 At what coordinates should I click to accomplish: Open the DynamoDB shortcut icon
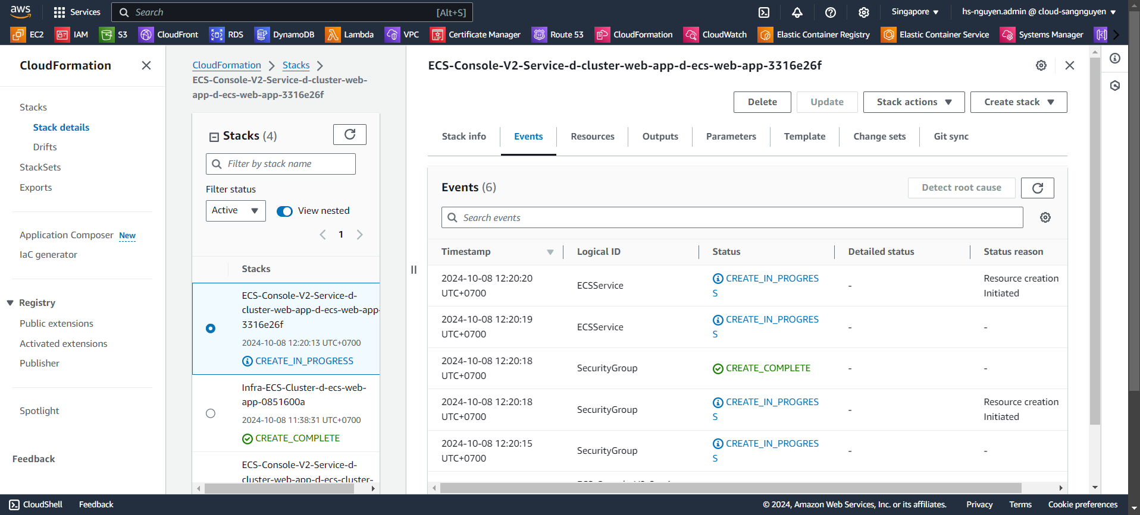pos(262,35)
